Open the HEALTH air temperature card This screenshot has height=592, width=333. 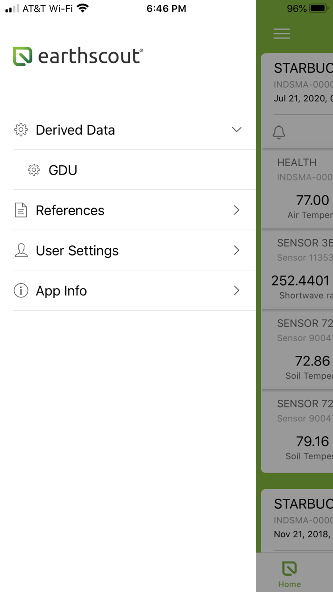pyautogui.click(x=298, y=189)
